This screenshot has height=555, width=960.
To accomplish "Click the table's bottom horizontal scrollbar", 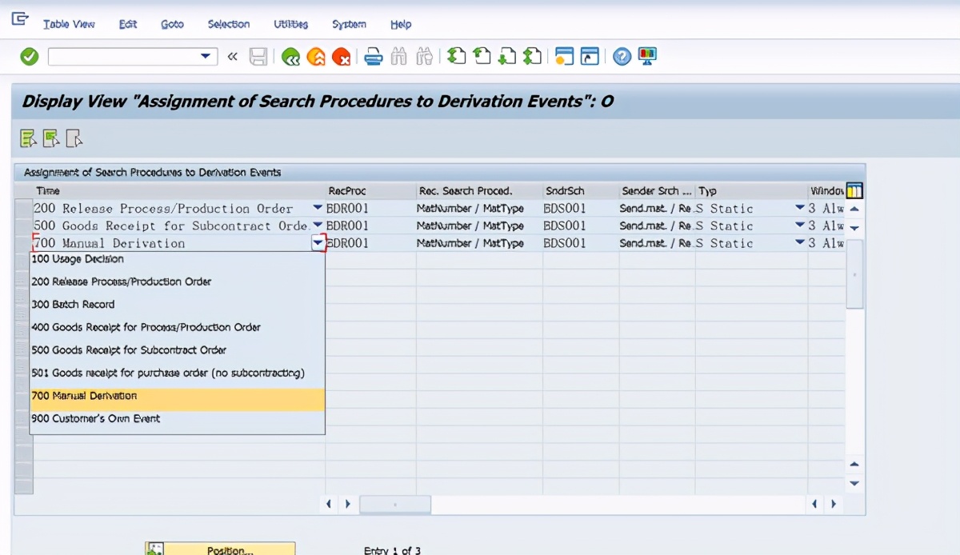I will (x=395, y=504).
